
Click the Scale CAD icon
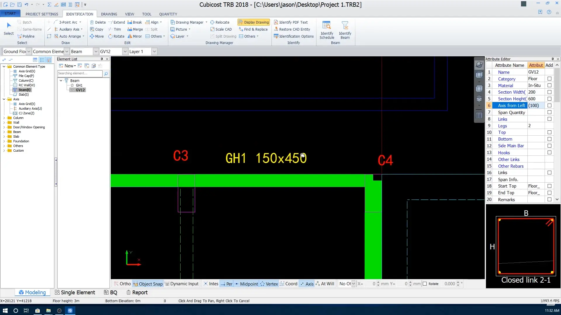[212, 29]
